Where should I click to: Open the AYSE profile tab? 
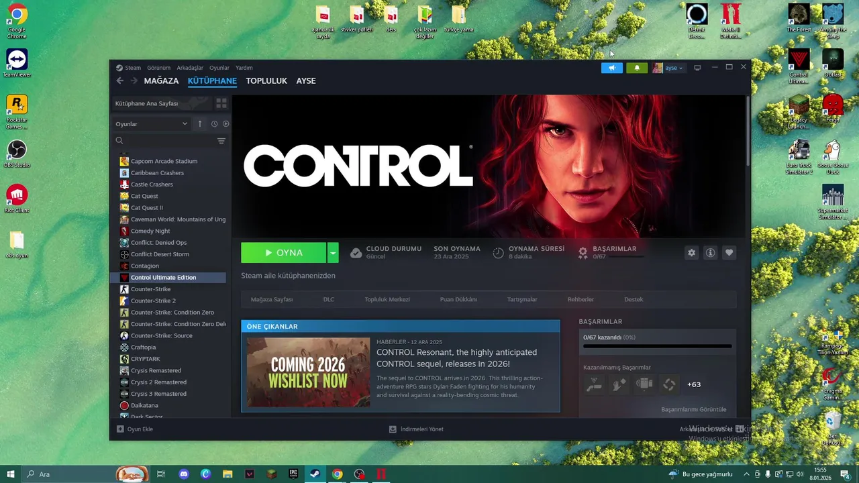coord(306,80)
